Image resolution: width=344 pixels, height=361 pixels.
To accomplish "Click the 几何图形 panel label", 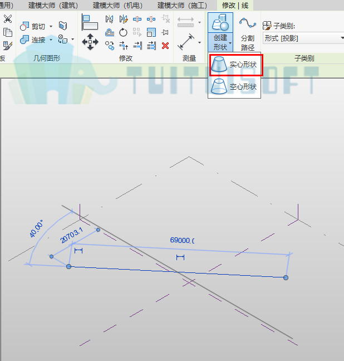I will (x=47, y=58).
